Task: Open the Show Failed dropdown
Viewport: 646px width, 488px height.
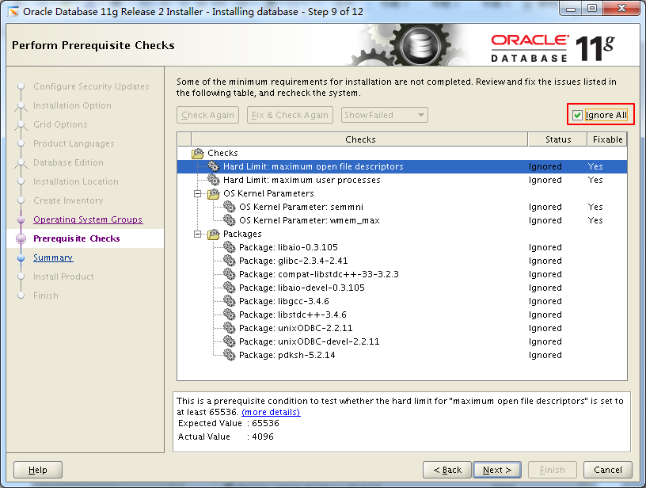Action: point(385,115)
